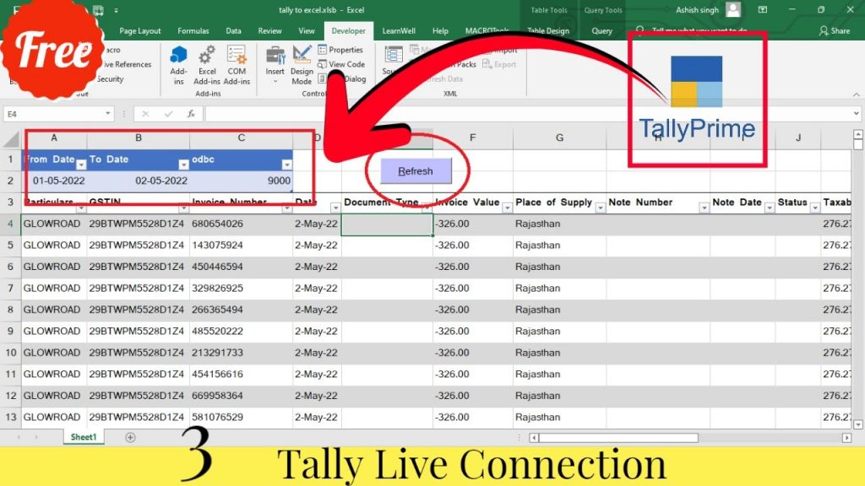This screenshot has width=865, height=486.
Task: Click the Insert Function fx icon
Action: (191, 114)
